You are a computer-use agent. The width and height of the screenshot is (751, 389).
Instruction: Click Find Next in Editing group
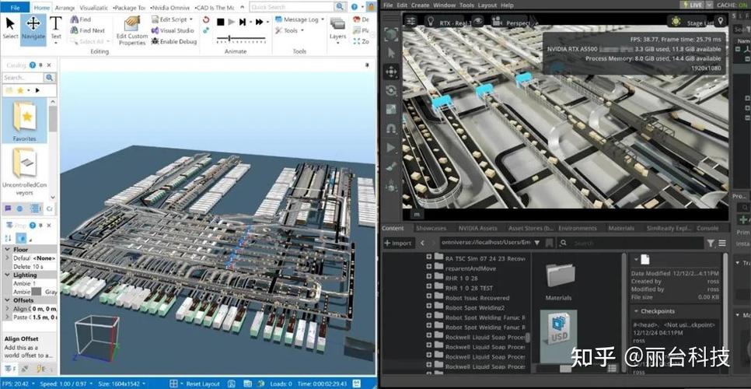pyautogui.click(x=87, y=30)
